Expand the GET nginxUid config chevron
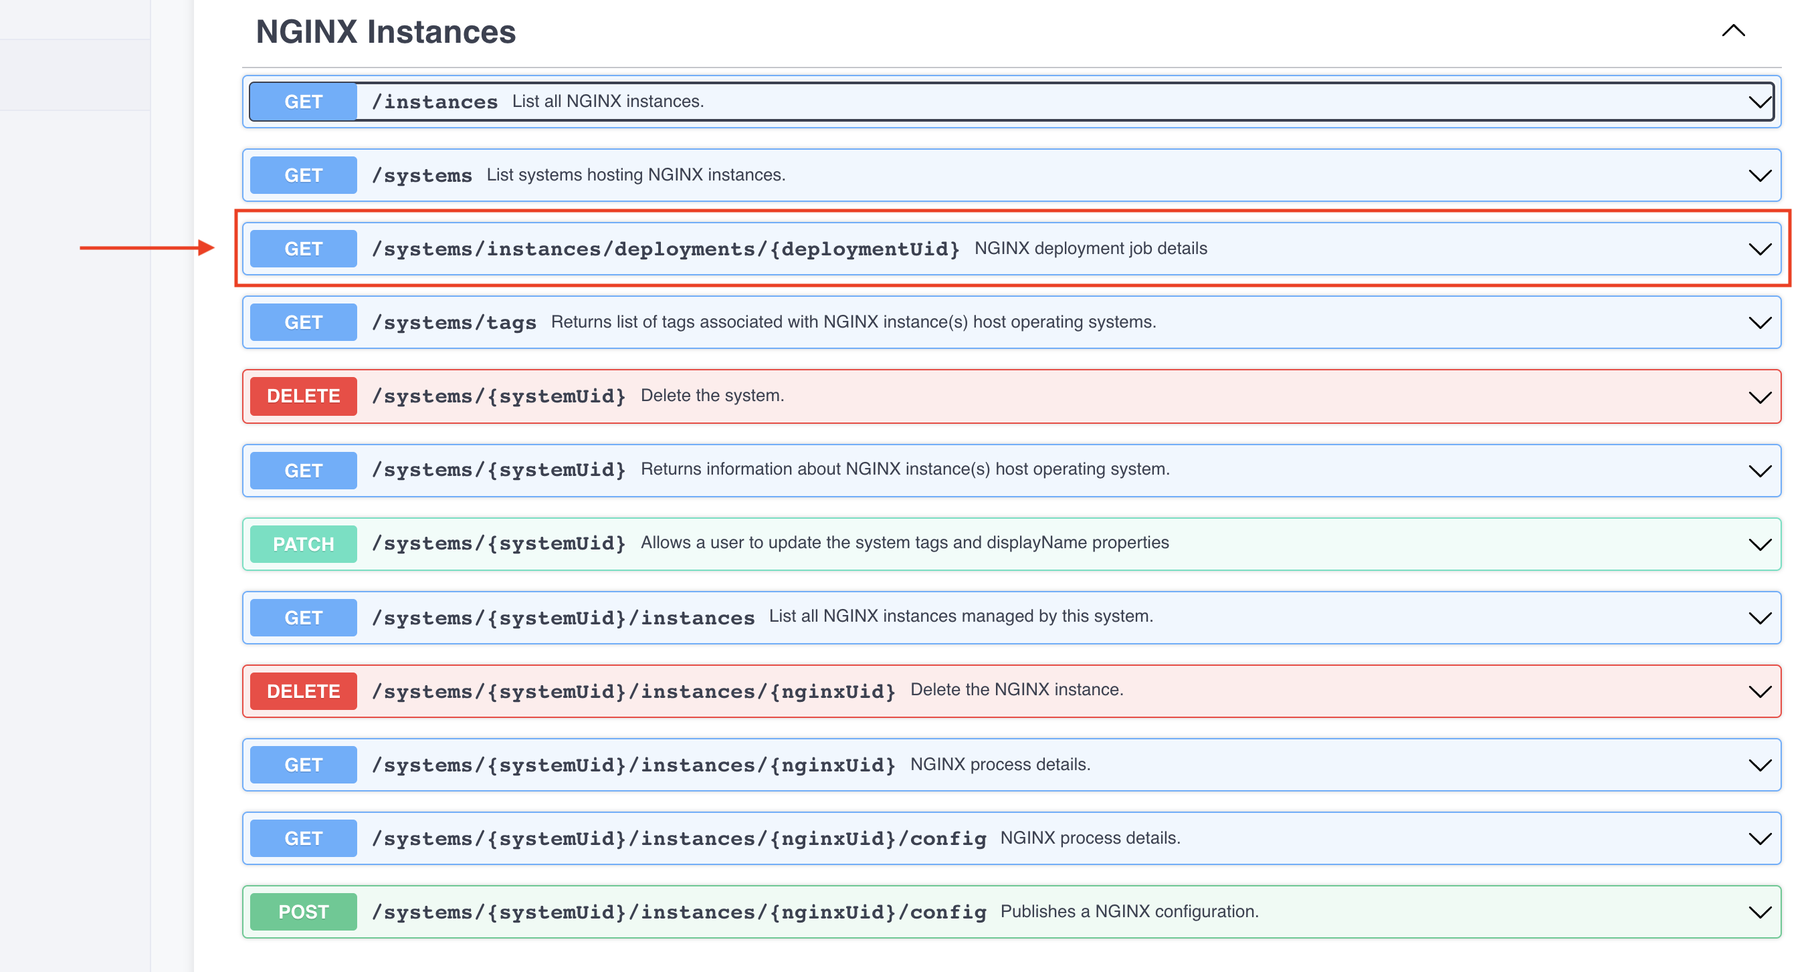Screen dimensions: 1814x972 pyautogui.click(x=1760, y=839)
